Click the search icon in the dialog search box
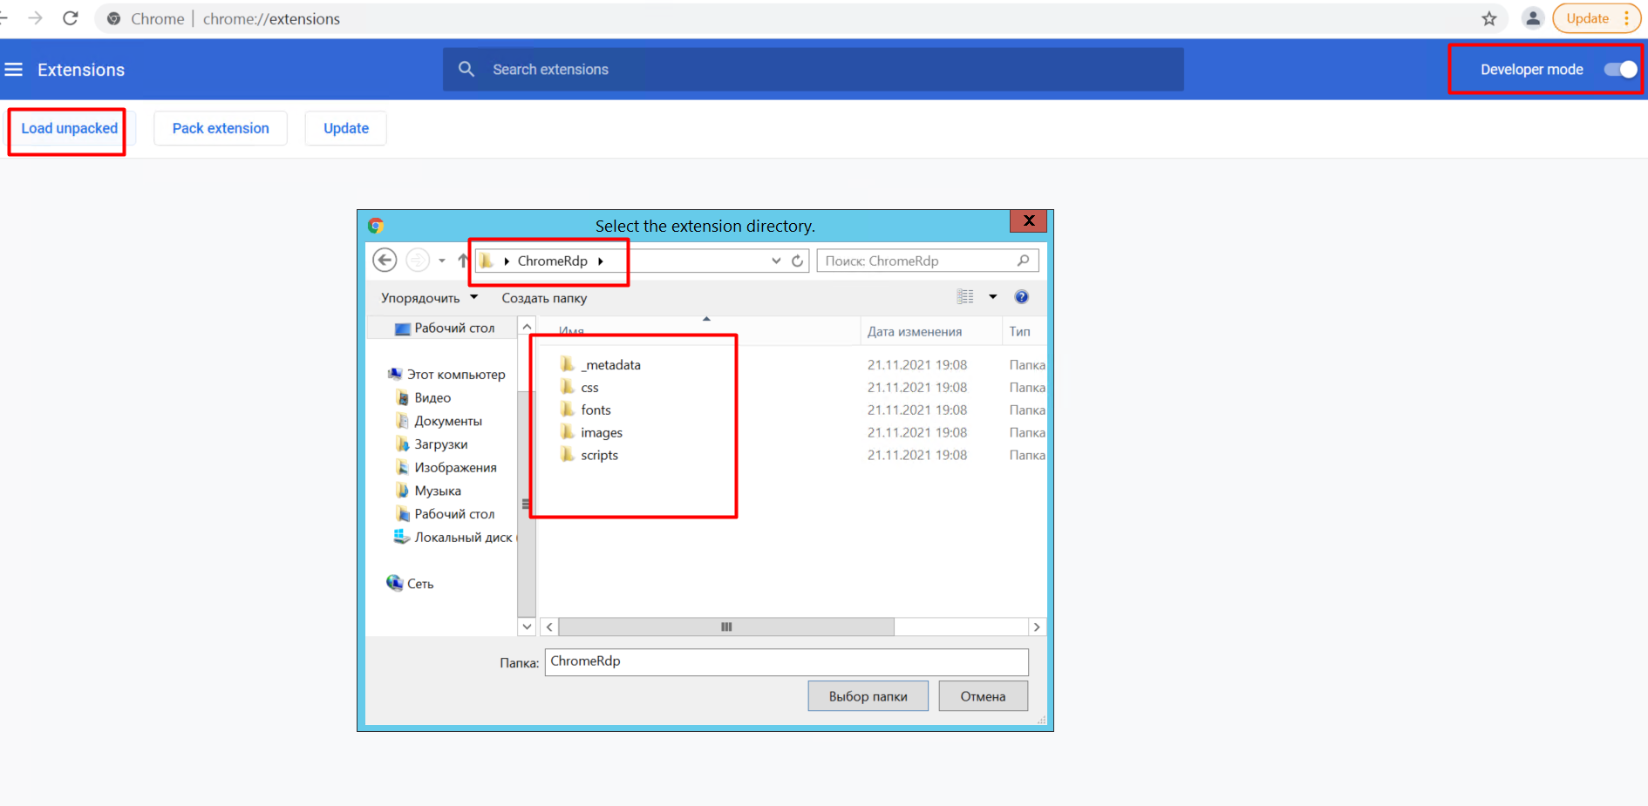Viewport: 1648px width, 806px height. click(x=1023, y=261)
